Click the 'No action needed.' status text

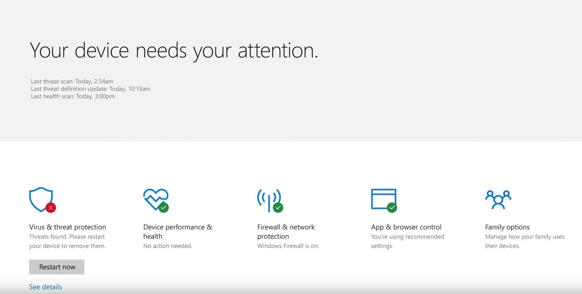pyautogui.click(x=168, y=246)
